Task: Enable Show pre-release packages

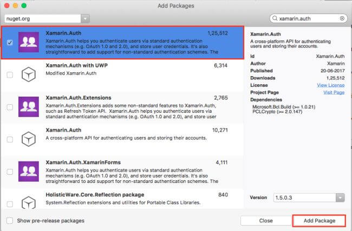Action: click(x=10, y=220)
